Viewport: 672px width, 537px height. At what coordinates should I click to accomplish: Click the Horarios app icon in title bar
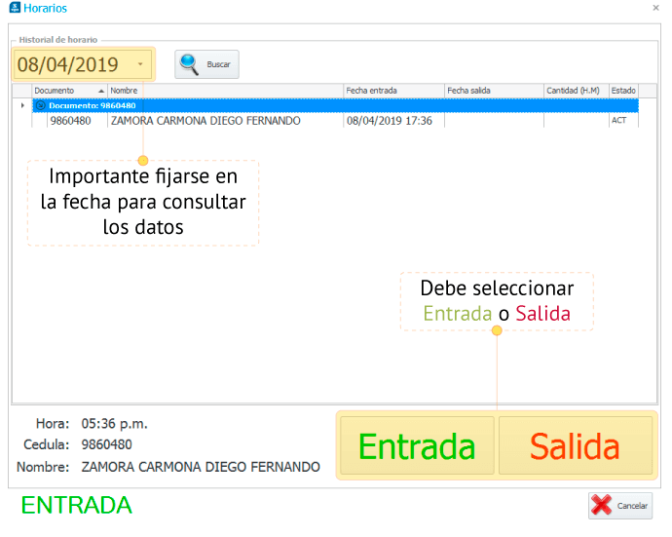[x=15, y=7]
